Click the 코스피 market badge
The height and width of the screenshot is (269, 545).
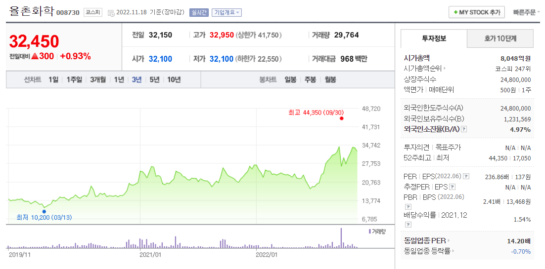point(92,12)
